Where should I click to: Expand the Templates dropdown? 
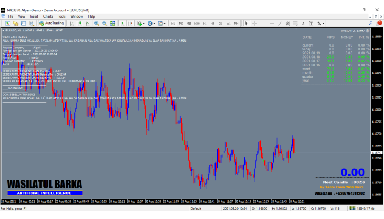(162, 24)
